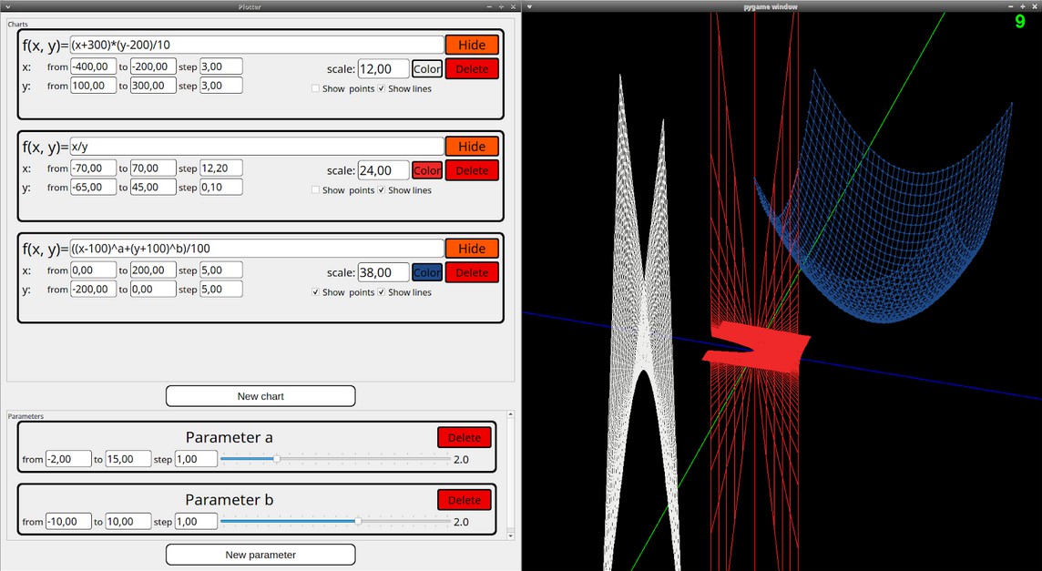Edit third chart x to value 200,00
The image size is (1042, 571).
153,270
